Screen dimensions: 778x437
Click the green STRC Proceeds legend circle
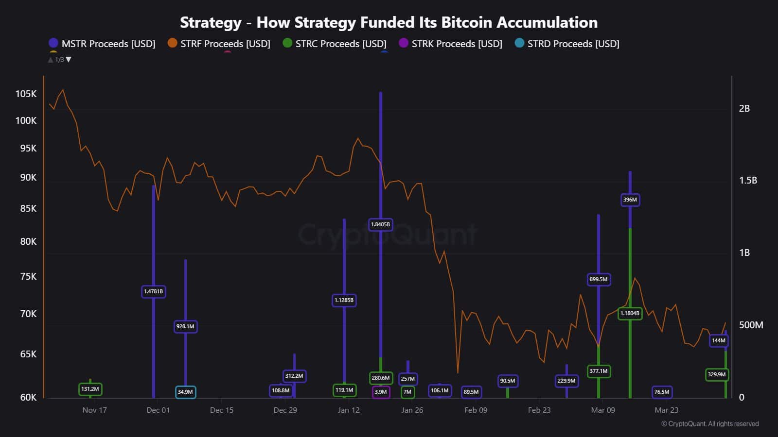(x=287, y=43)
